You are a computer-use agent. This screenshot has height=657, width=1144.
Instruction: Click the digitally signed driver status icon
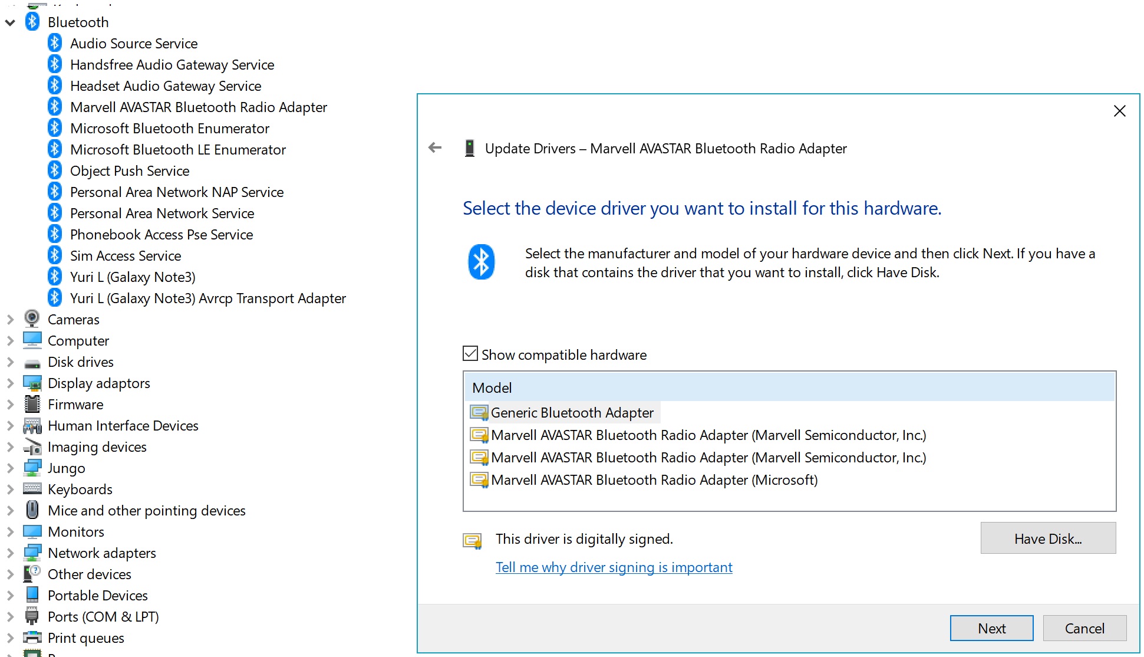tap(472, 540)
